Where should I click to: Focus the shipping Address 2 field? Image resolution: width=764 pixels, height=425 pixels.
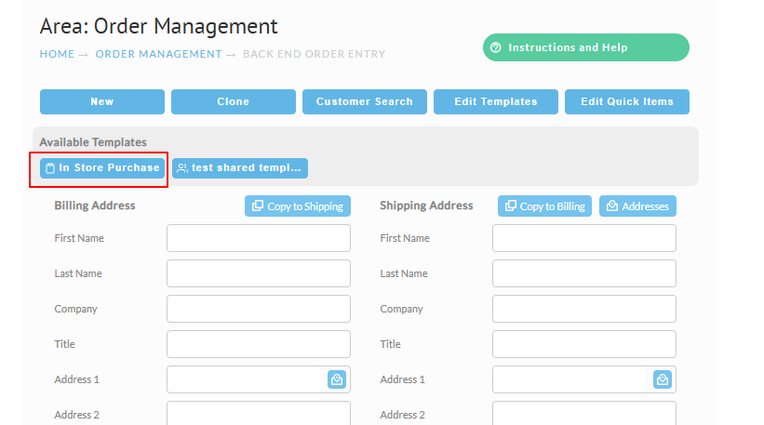pos(583,413)
